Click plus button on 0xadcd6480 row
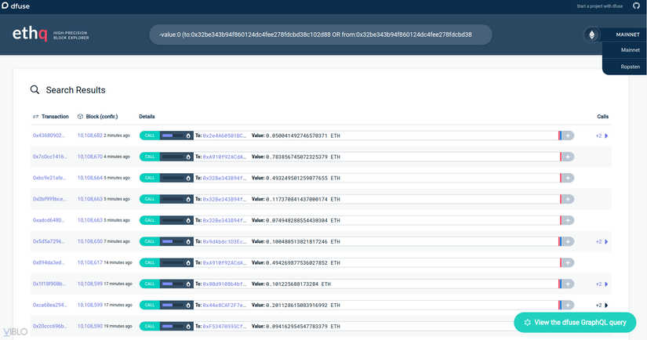Image resolution: width=647 pixels, height=340 pixels. (x=568, y=220)
